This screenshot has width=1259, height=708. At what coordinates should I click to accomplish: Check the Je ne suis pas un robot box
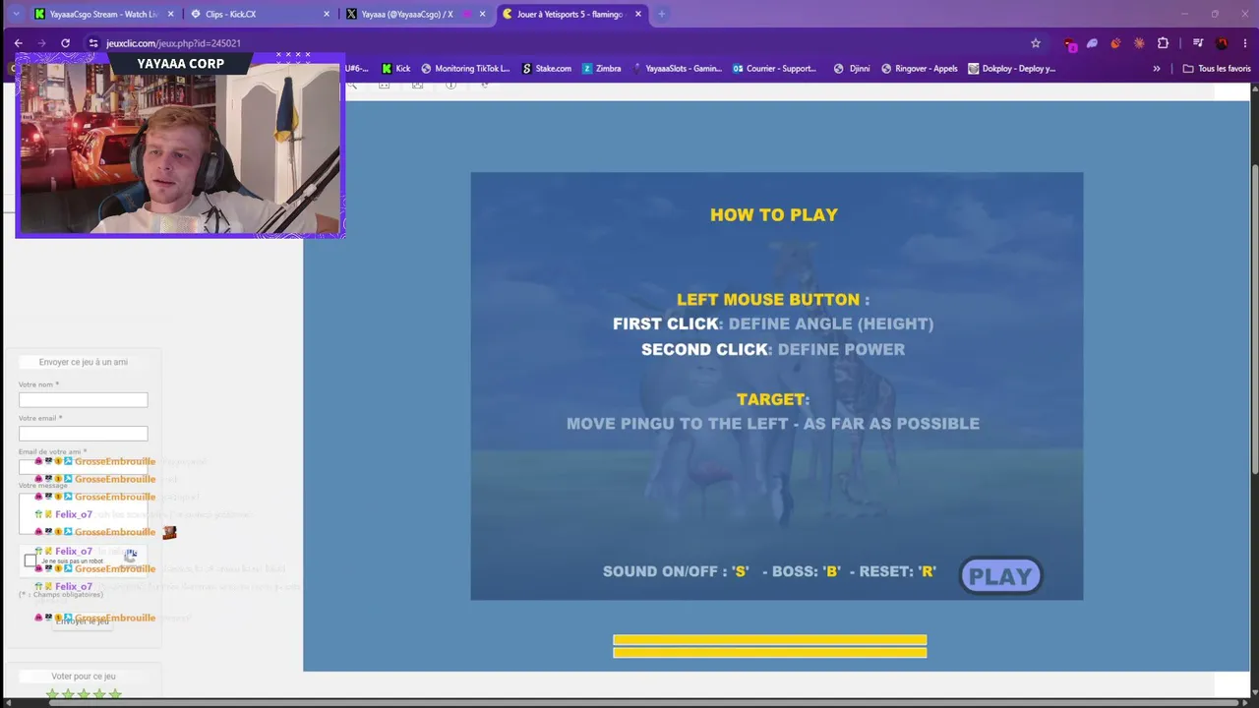30,561
